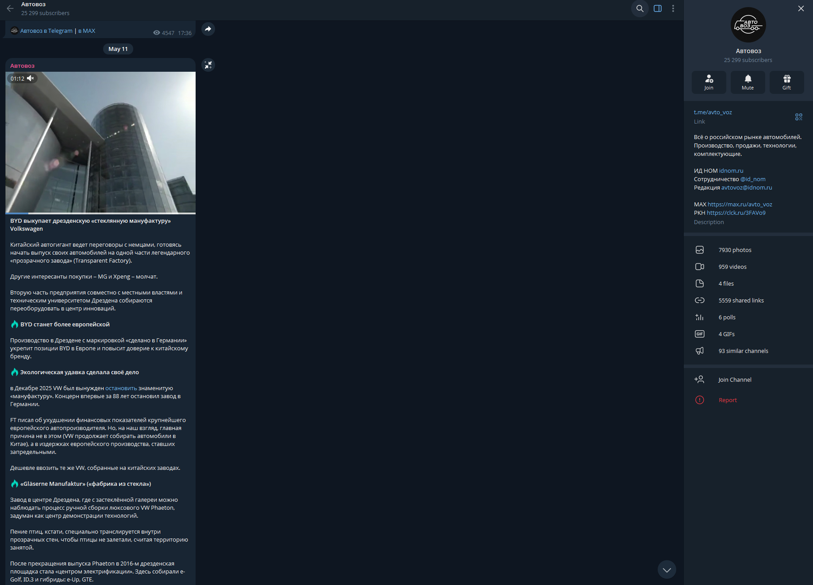Screen dimensions: 813x585
Task: Mute channel notifications with the bell button
Action: coord(748,82)
